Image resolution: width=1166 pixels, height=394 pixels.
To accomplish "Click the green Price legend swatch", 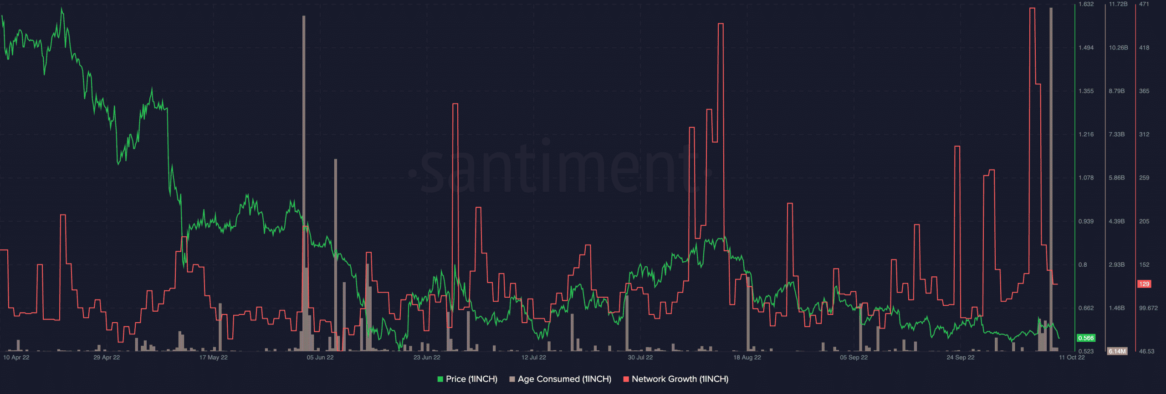I will pos(440,379).
